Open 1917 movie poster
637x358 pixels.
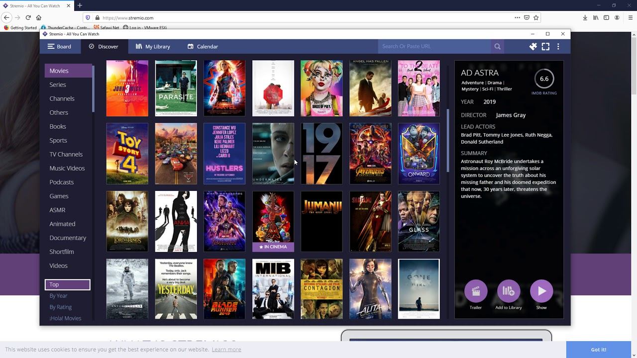pos(321,154)
